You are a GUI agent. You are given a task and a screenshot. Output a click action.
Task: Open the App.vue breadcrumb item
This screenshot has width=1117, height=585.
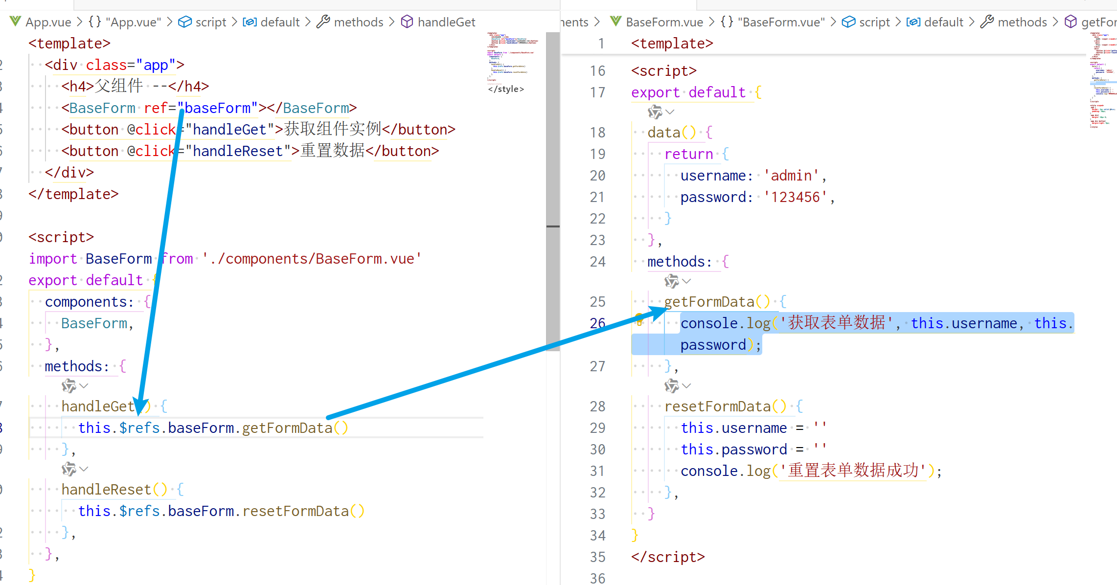[x=48, y=22]
